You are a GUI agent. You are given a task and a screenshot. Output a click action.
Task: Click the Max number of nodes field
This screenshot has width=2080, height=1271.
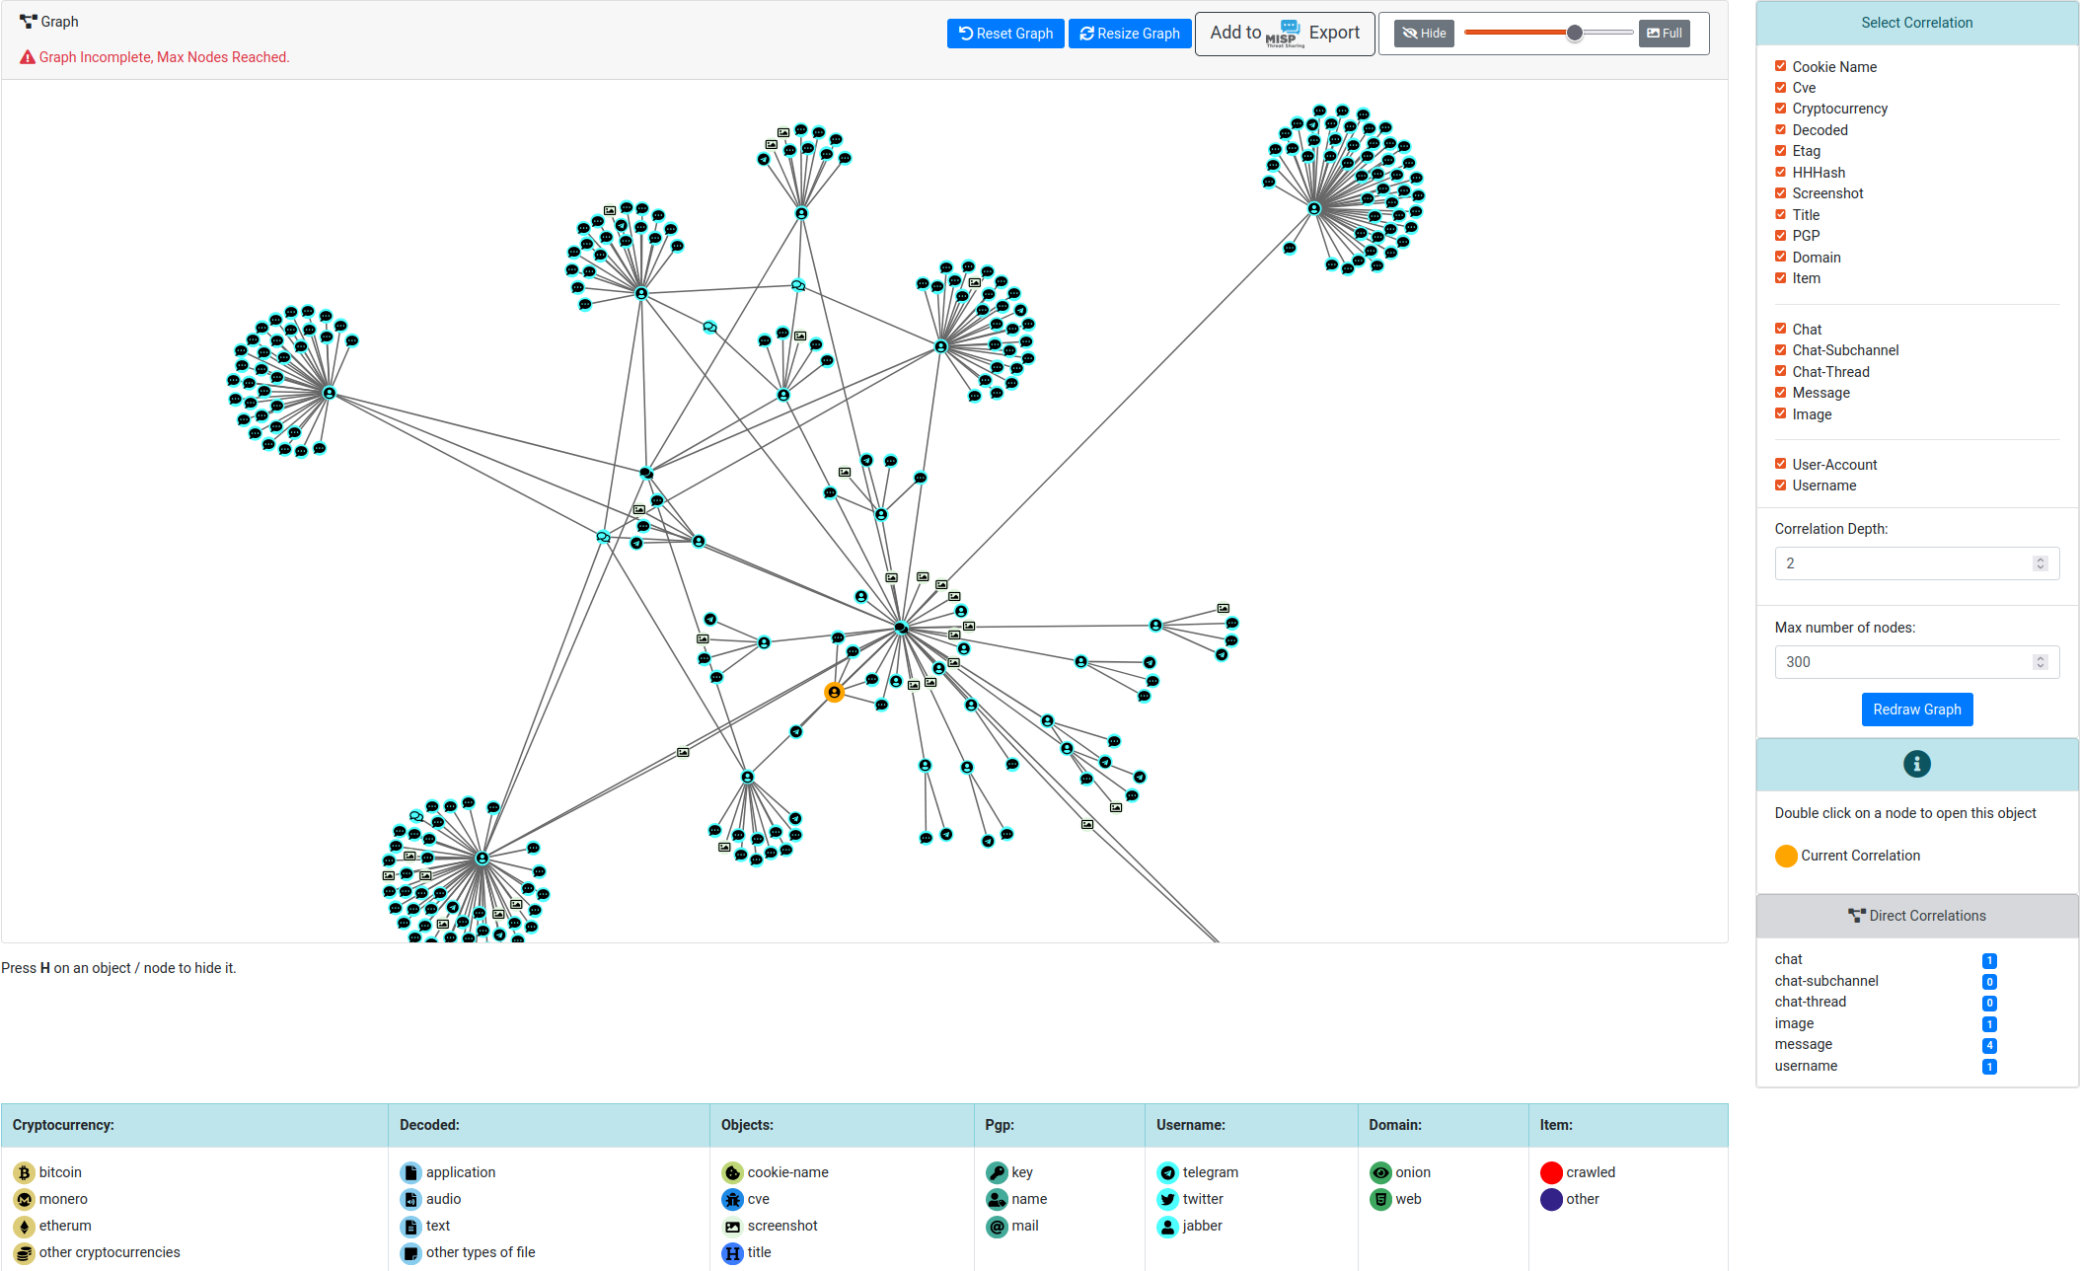point(1899,662)
